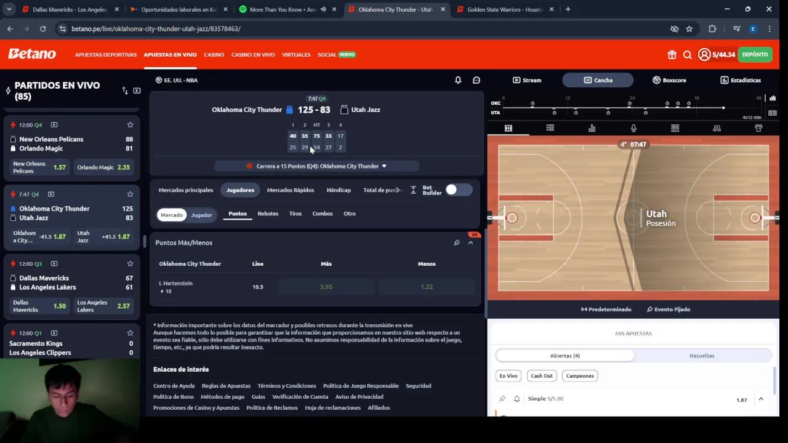Open the Centro de Ayuda link
This screenshot has height=443, width=788.
tap(174, 386)
